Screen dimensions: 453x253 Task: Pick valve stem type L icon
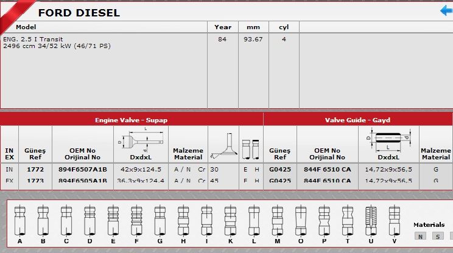click(x=254, y=220)
